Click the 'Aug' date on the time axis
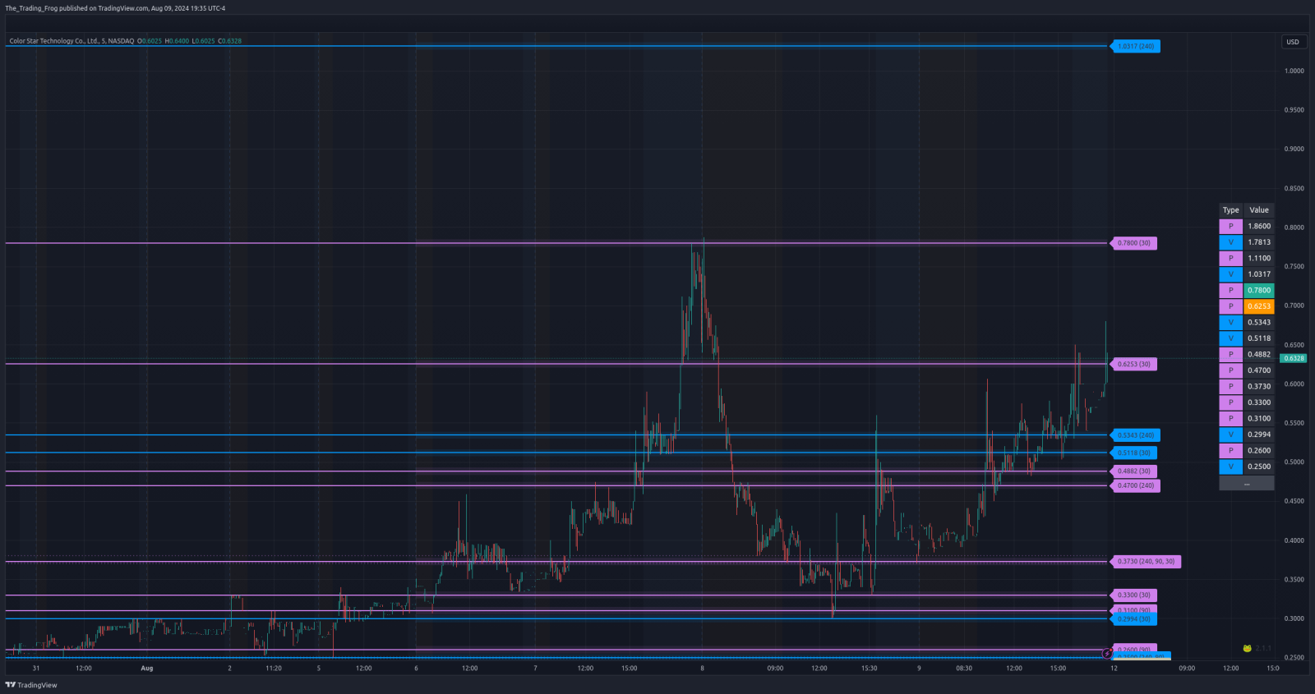Image resolution: width=1315 pixels, height=694 pixels. click(x=147, y=669)
